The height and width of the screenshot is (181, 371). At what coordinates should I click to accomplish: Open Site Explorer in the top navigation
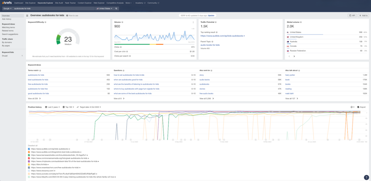(x=31, y=3)
